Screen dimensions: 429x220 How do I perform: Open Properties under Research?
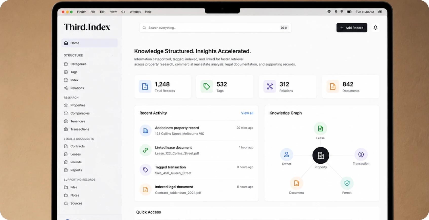click(78, 105)
